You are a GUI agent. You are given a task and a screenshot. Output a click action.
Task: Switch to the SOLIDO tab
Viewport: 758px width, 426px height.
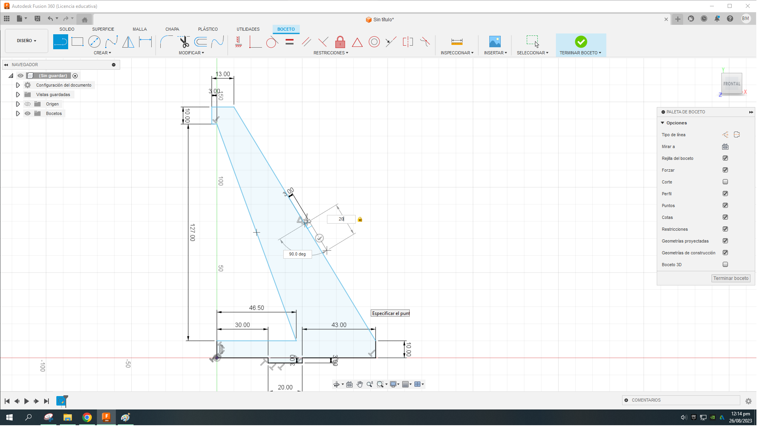tap(67, 29)
